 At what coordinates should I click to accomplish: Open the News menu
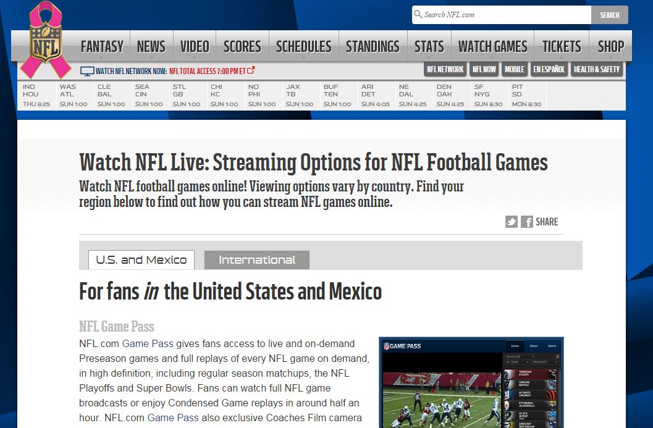pyautogui.click(x=151, y=46)
